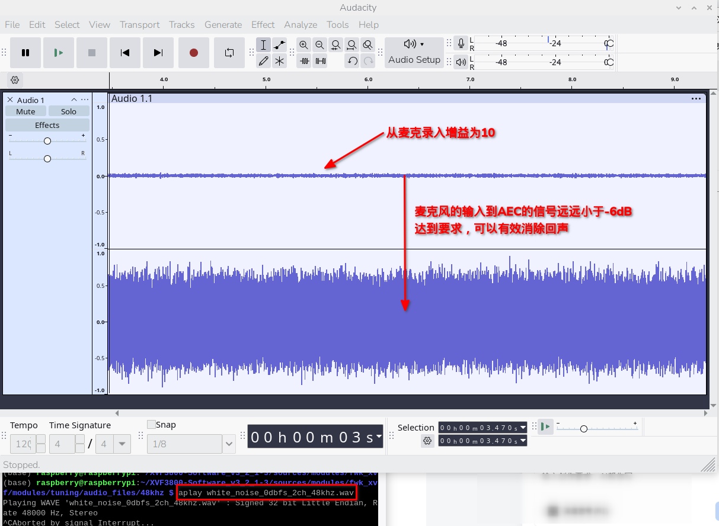
Task: Open the View menu
Action: tap(100, 24)
